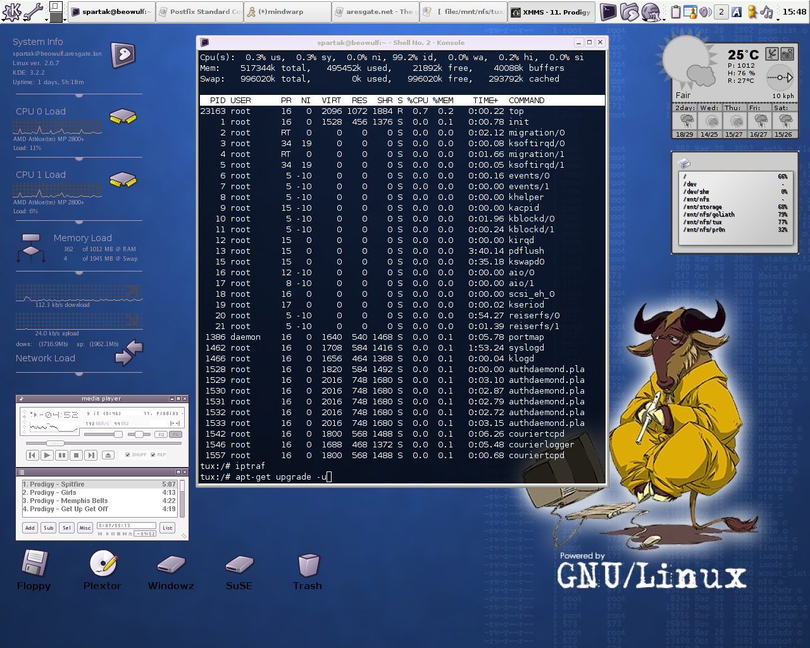Open the KDE K menu
The image size is (810, 648).
[11, 11]
